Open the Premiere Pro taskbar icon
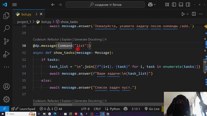The width and height of the screenshot is (207, 116). tap(97, 114)
